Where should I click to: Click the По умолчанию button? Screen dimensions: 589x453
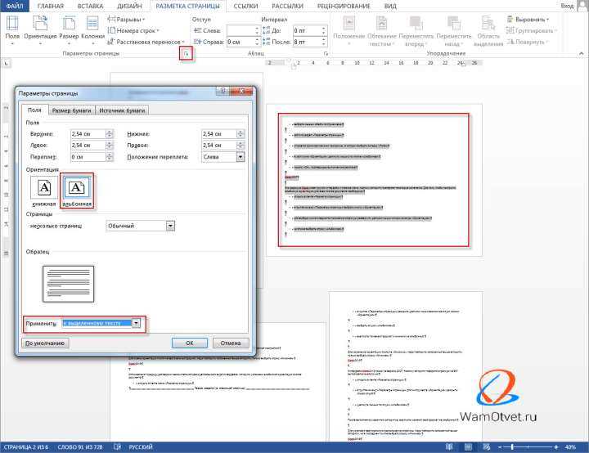[45, 343]
